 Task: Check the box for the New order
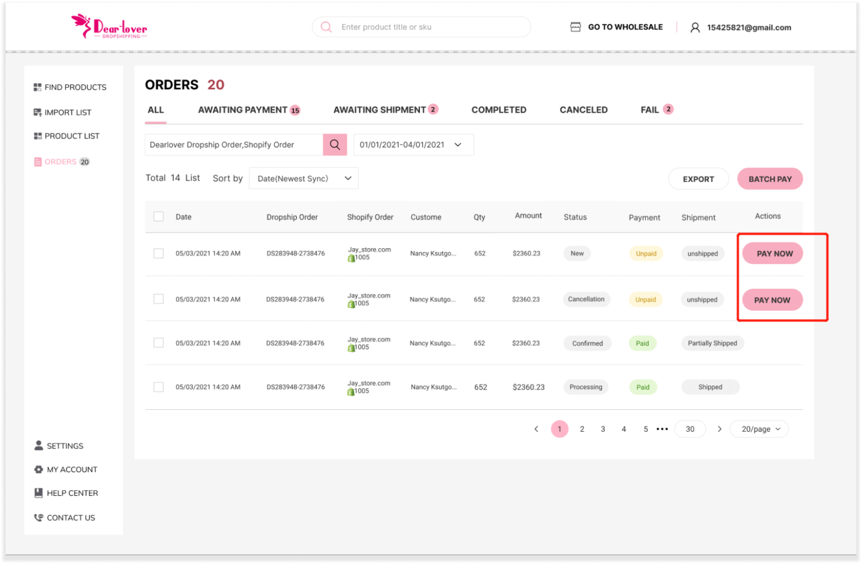[x=158, y=253]
